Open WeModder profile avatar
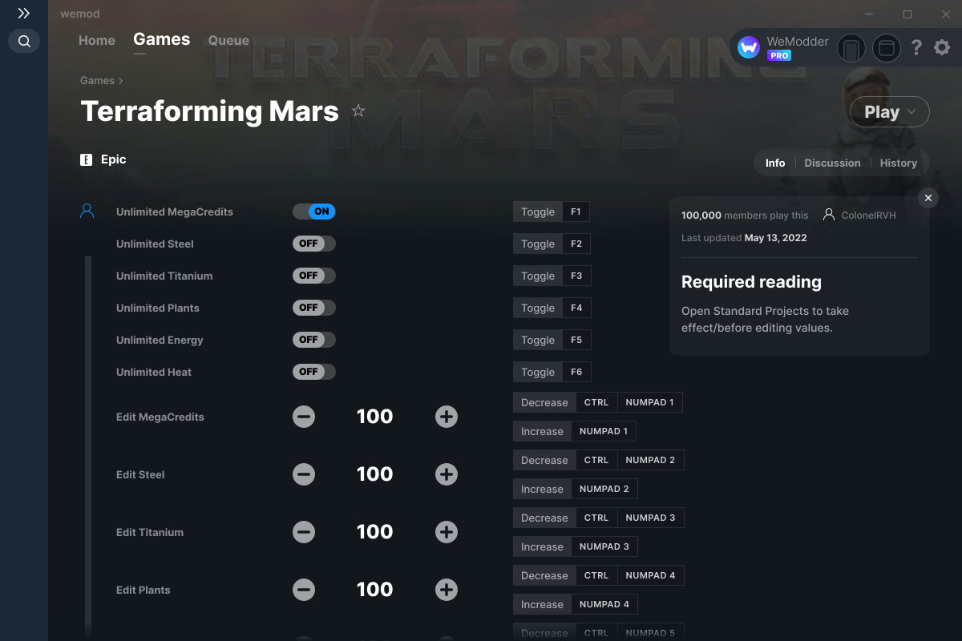 coord(749,48)
